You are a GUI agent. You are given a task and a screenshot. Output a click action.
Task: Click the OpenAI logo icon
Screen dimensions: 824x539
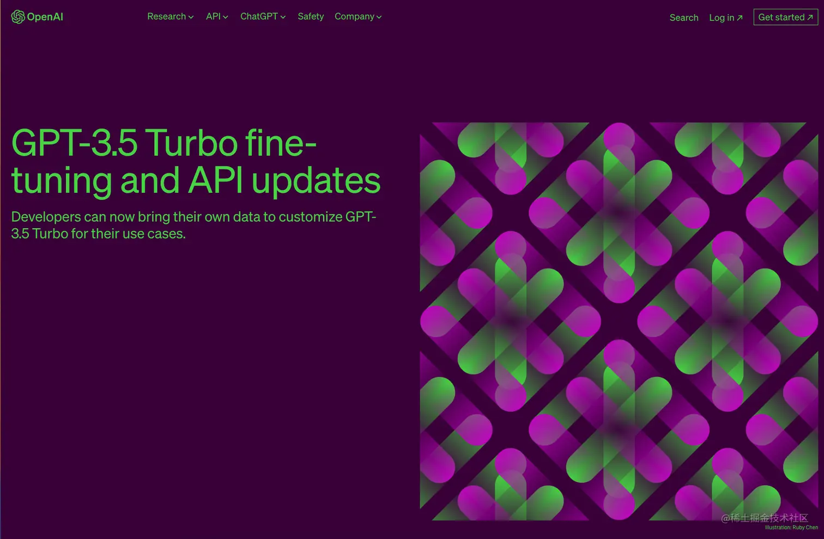point(18,17)
